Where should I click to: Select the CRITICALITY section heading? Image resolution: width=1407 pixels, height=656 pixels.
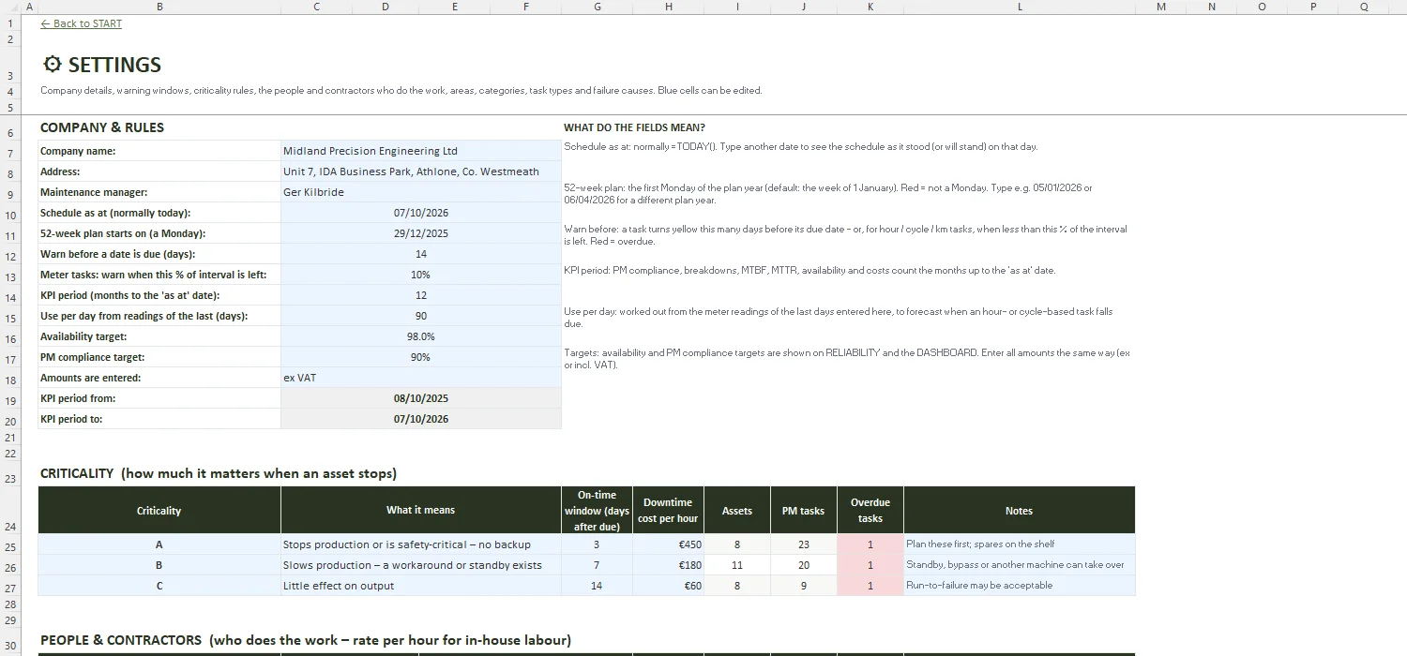pos(219,473)
